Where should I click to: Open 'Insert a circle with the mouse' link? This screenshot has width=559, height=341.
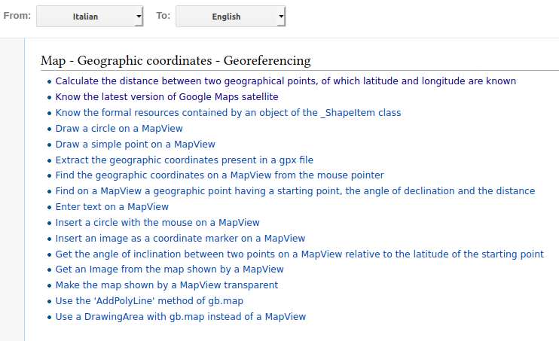pyautogui.click(x=157, y=223)
